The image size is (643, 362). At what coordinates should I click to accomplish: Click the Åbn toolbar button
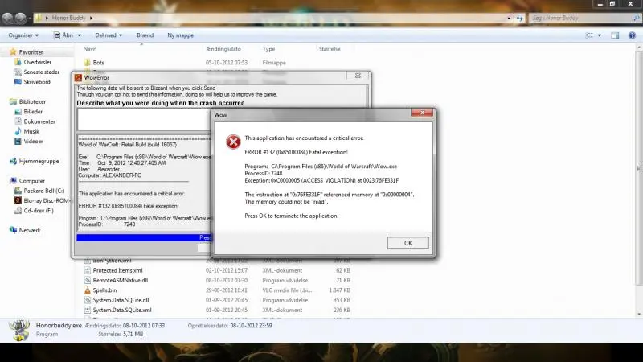tap(63, 35)
